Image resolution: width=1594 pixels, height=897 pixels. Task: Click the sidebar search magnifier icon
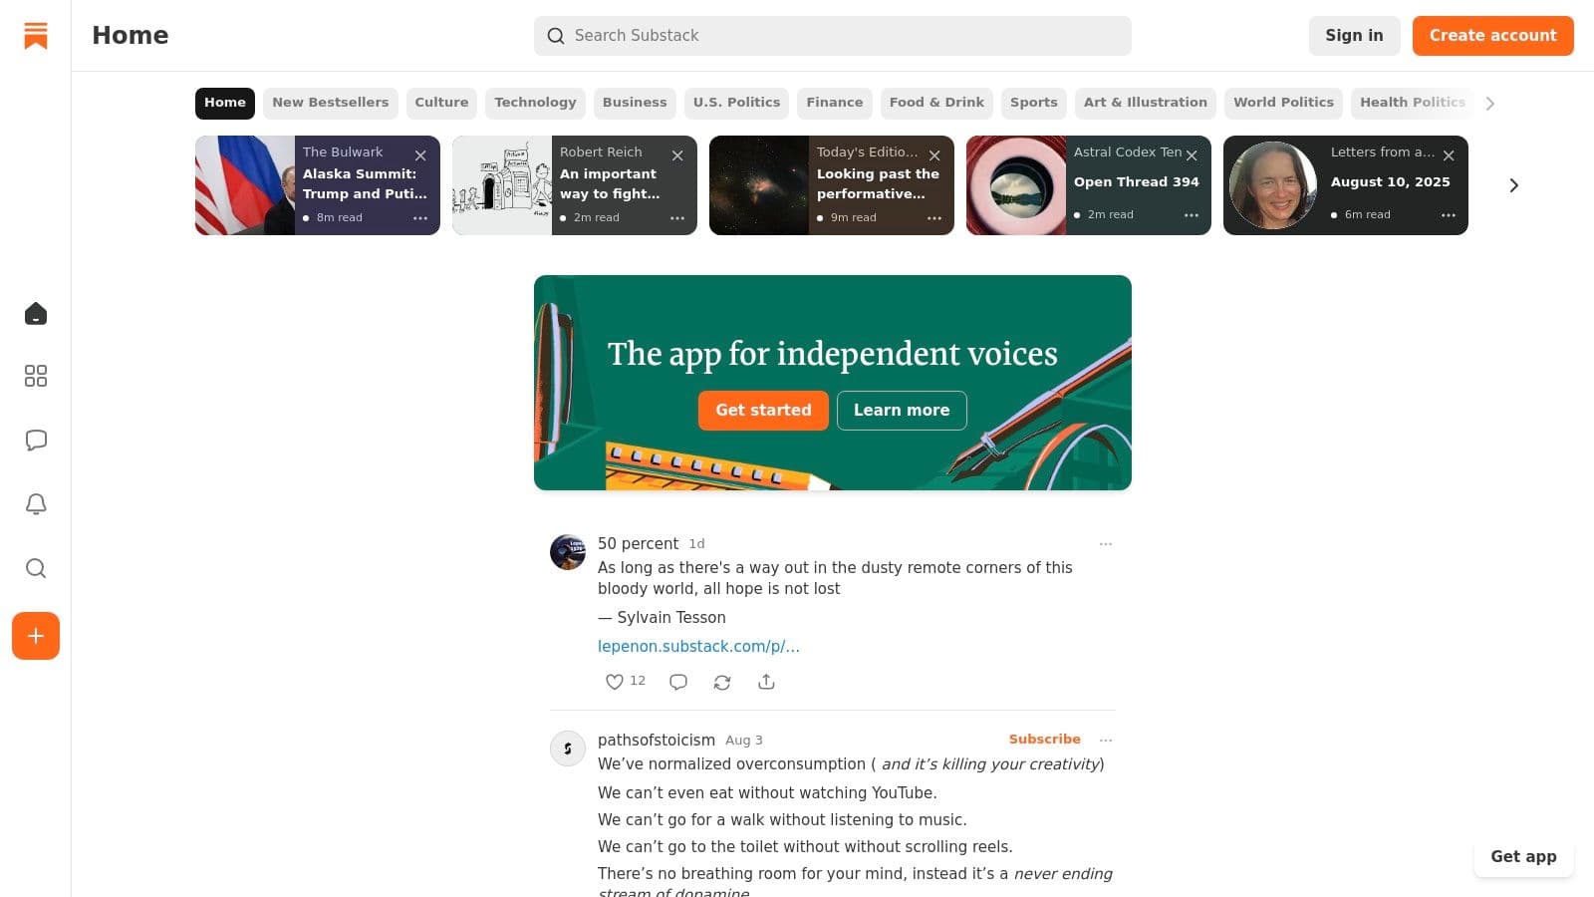36,568
